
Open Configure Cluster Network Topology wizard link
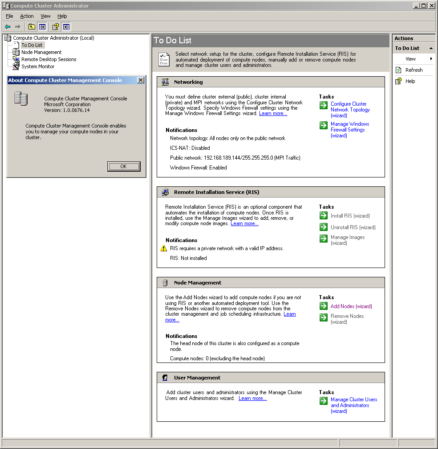click(350, 110)
